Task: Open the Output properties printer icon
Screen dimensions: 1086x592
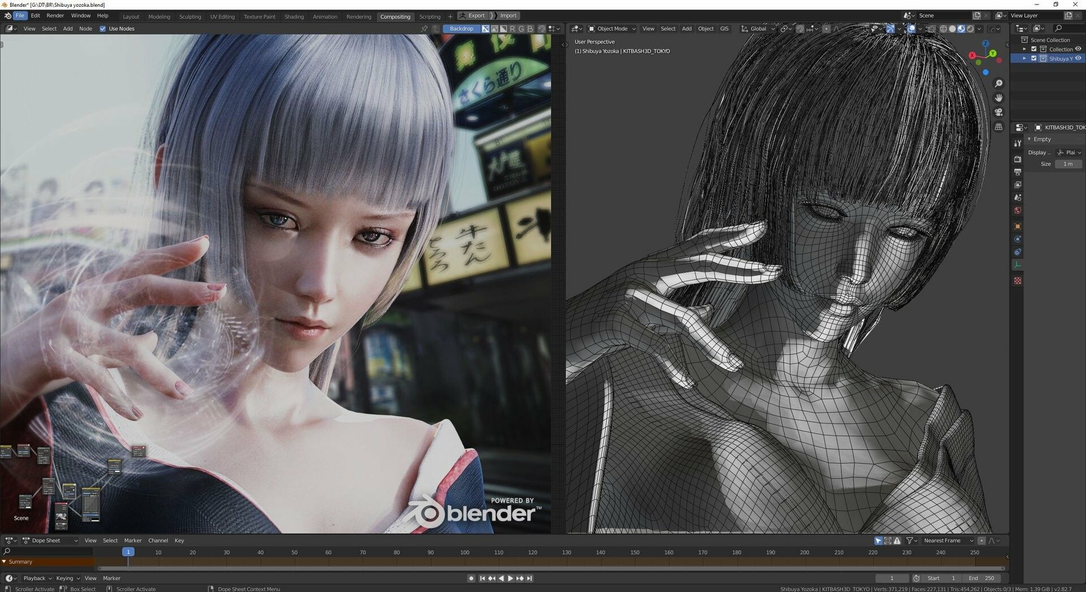Action: 1018,172
